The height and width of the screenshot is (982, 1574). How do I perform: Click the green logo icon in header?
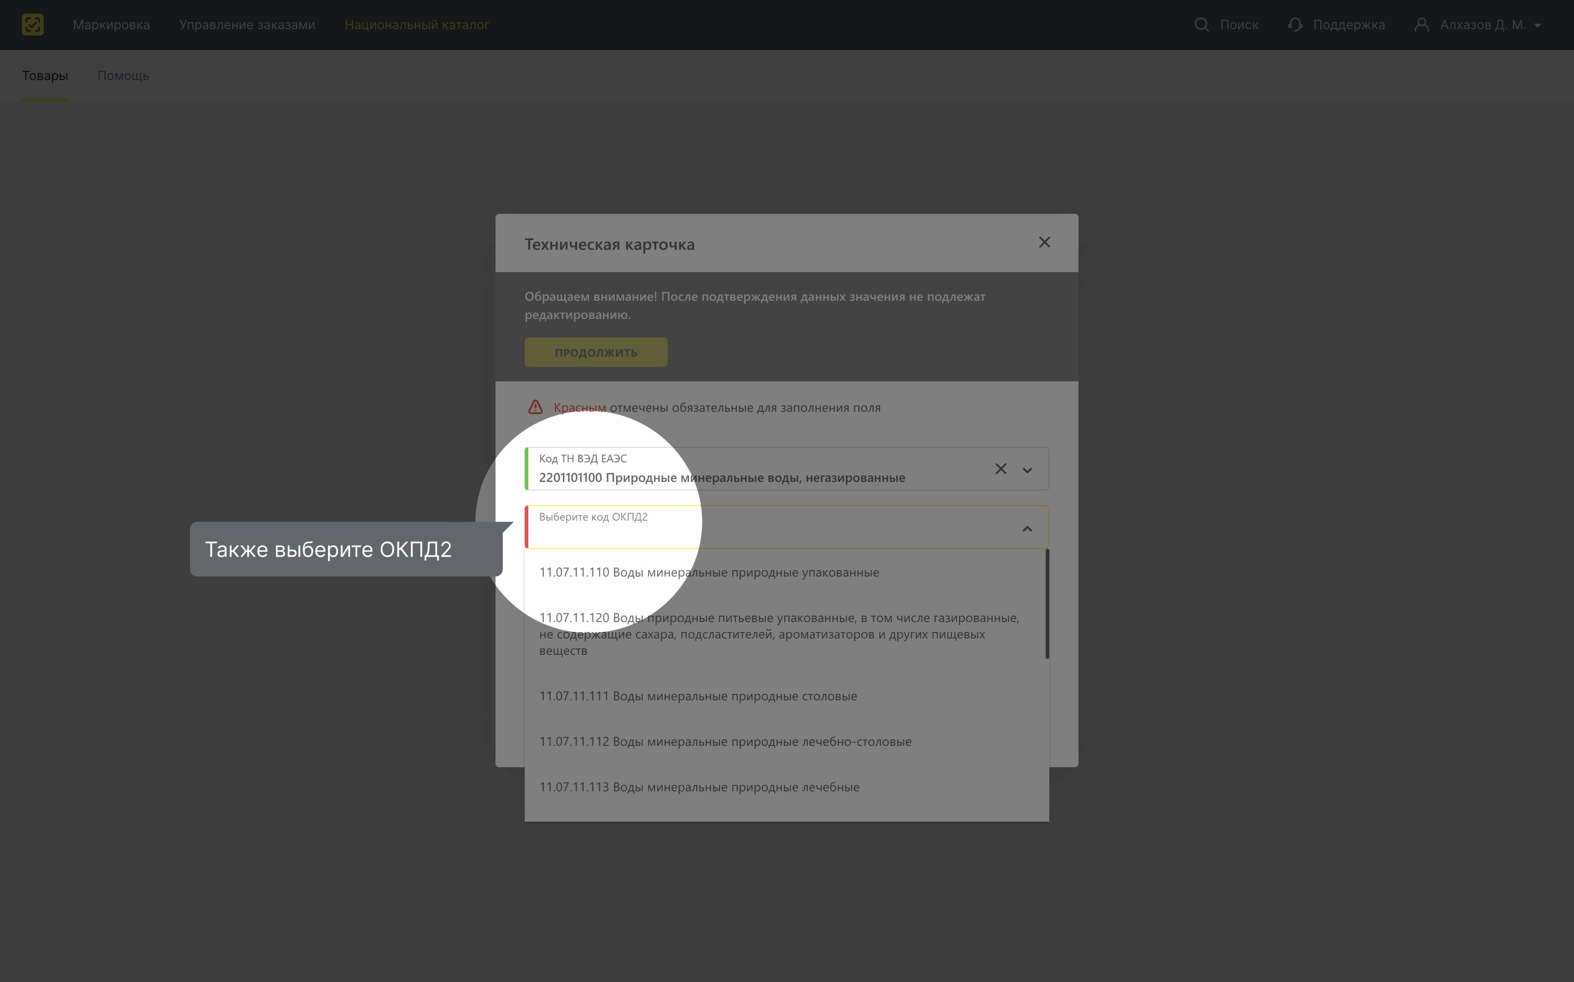tap(32, 25)
